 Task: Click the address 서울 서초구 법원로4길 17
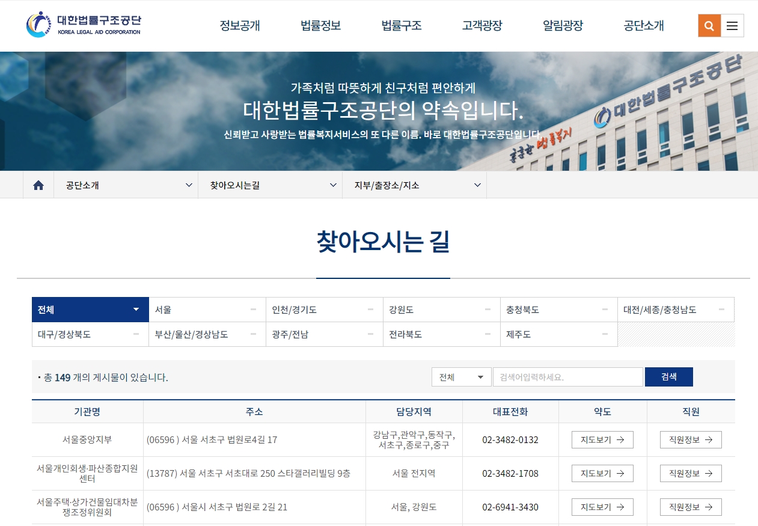(212, 439)
